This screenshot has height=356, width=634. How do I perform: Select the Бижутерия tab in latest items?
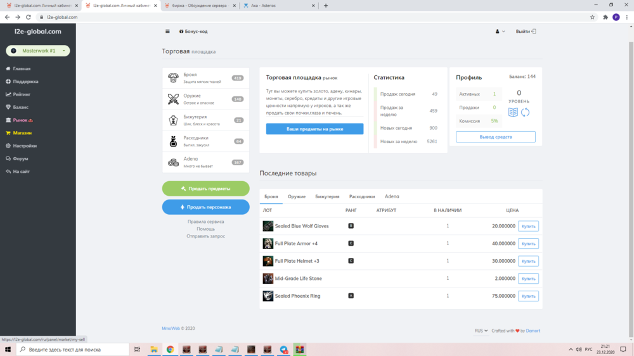tap(327, 196)
